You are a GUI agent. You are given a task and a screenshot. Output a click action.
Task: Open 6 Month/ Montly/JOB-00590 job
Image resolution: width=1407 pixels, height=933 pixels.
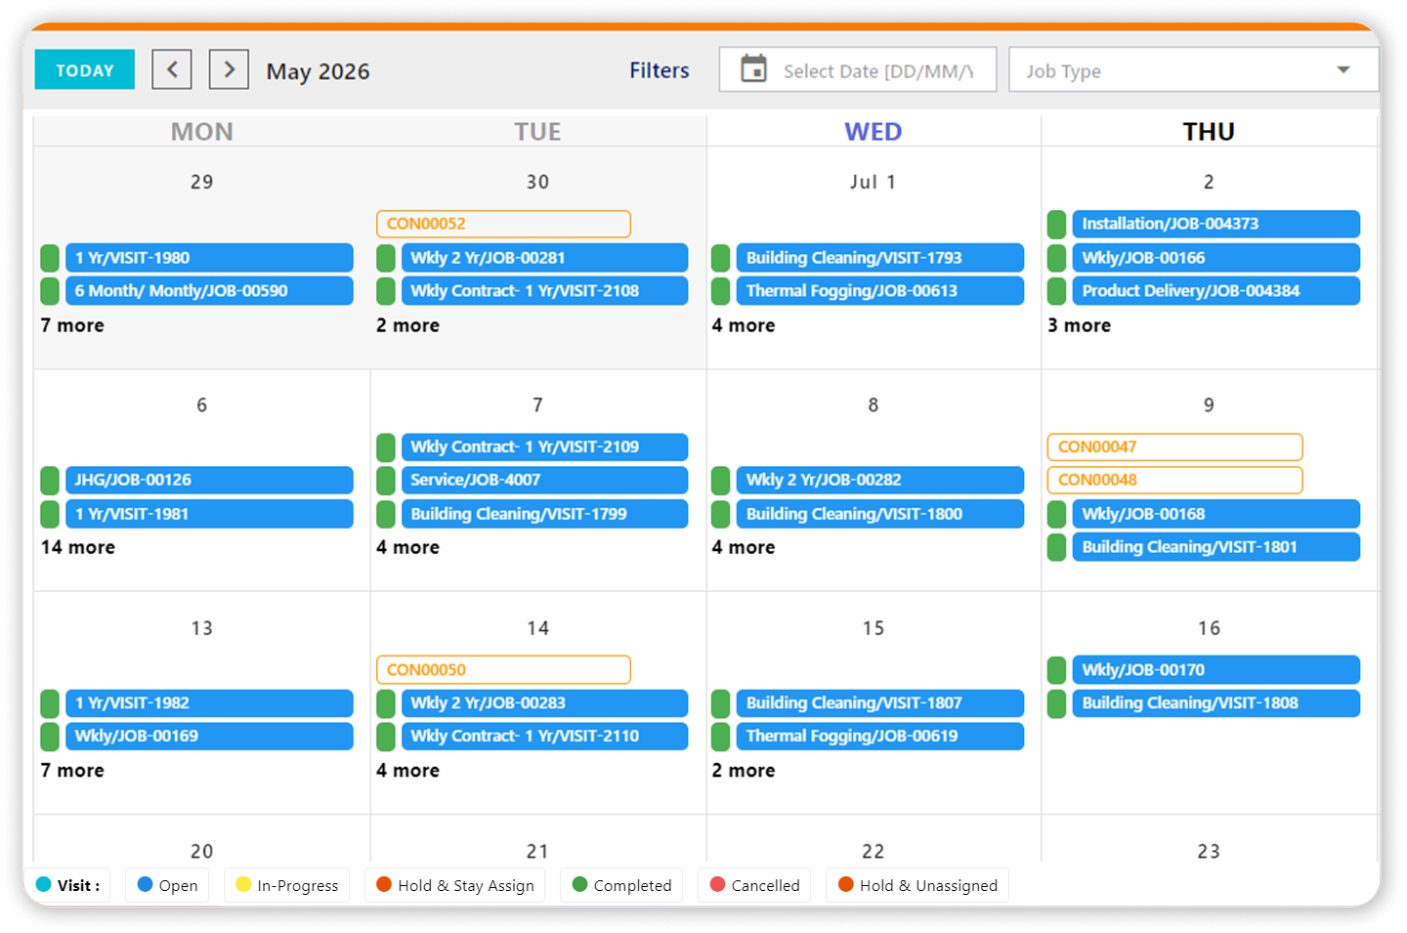[x=209, y=291]
